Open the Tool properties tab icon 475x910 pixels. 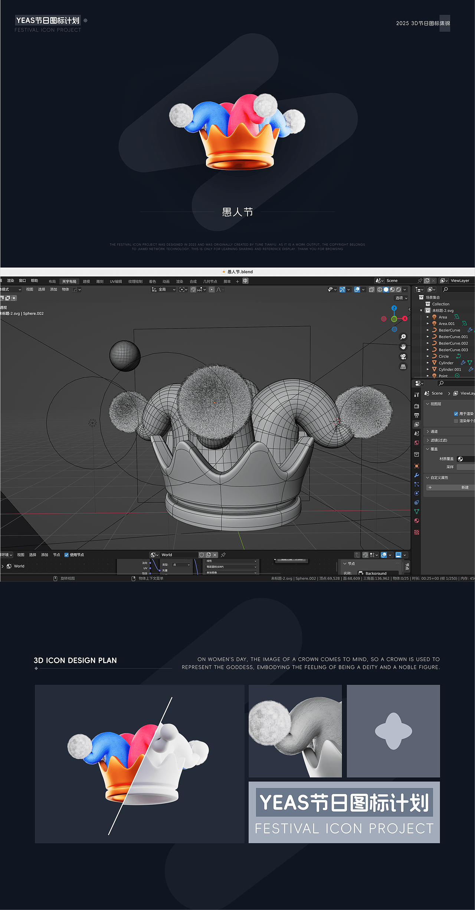[417, 395]
